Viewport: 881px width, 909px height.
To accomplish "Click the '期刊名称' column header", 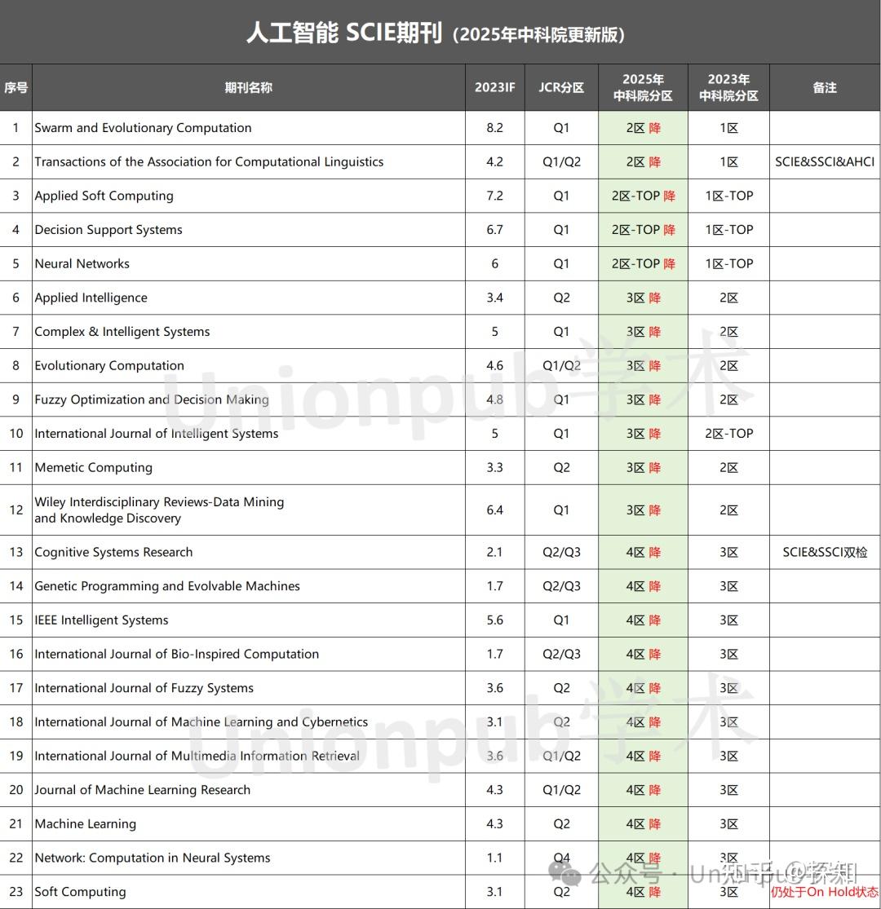I will coord(248,87).
